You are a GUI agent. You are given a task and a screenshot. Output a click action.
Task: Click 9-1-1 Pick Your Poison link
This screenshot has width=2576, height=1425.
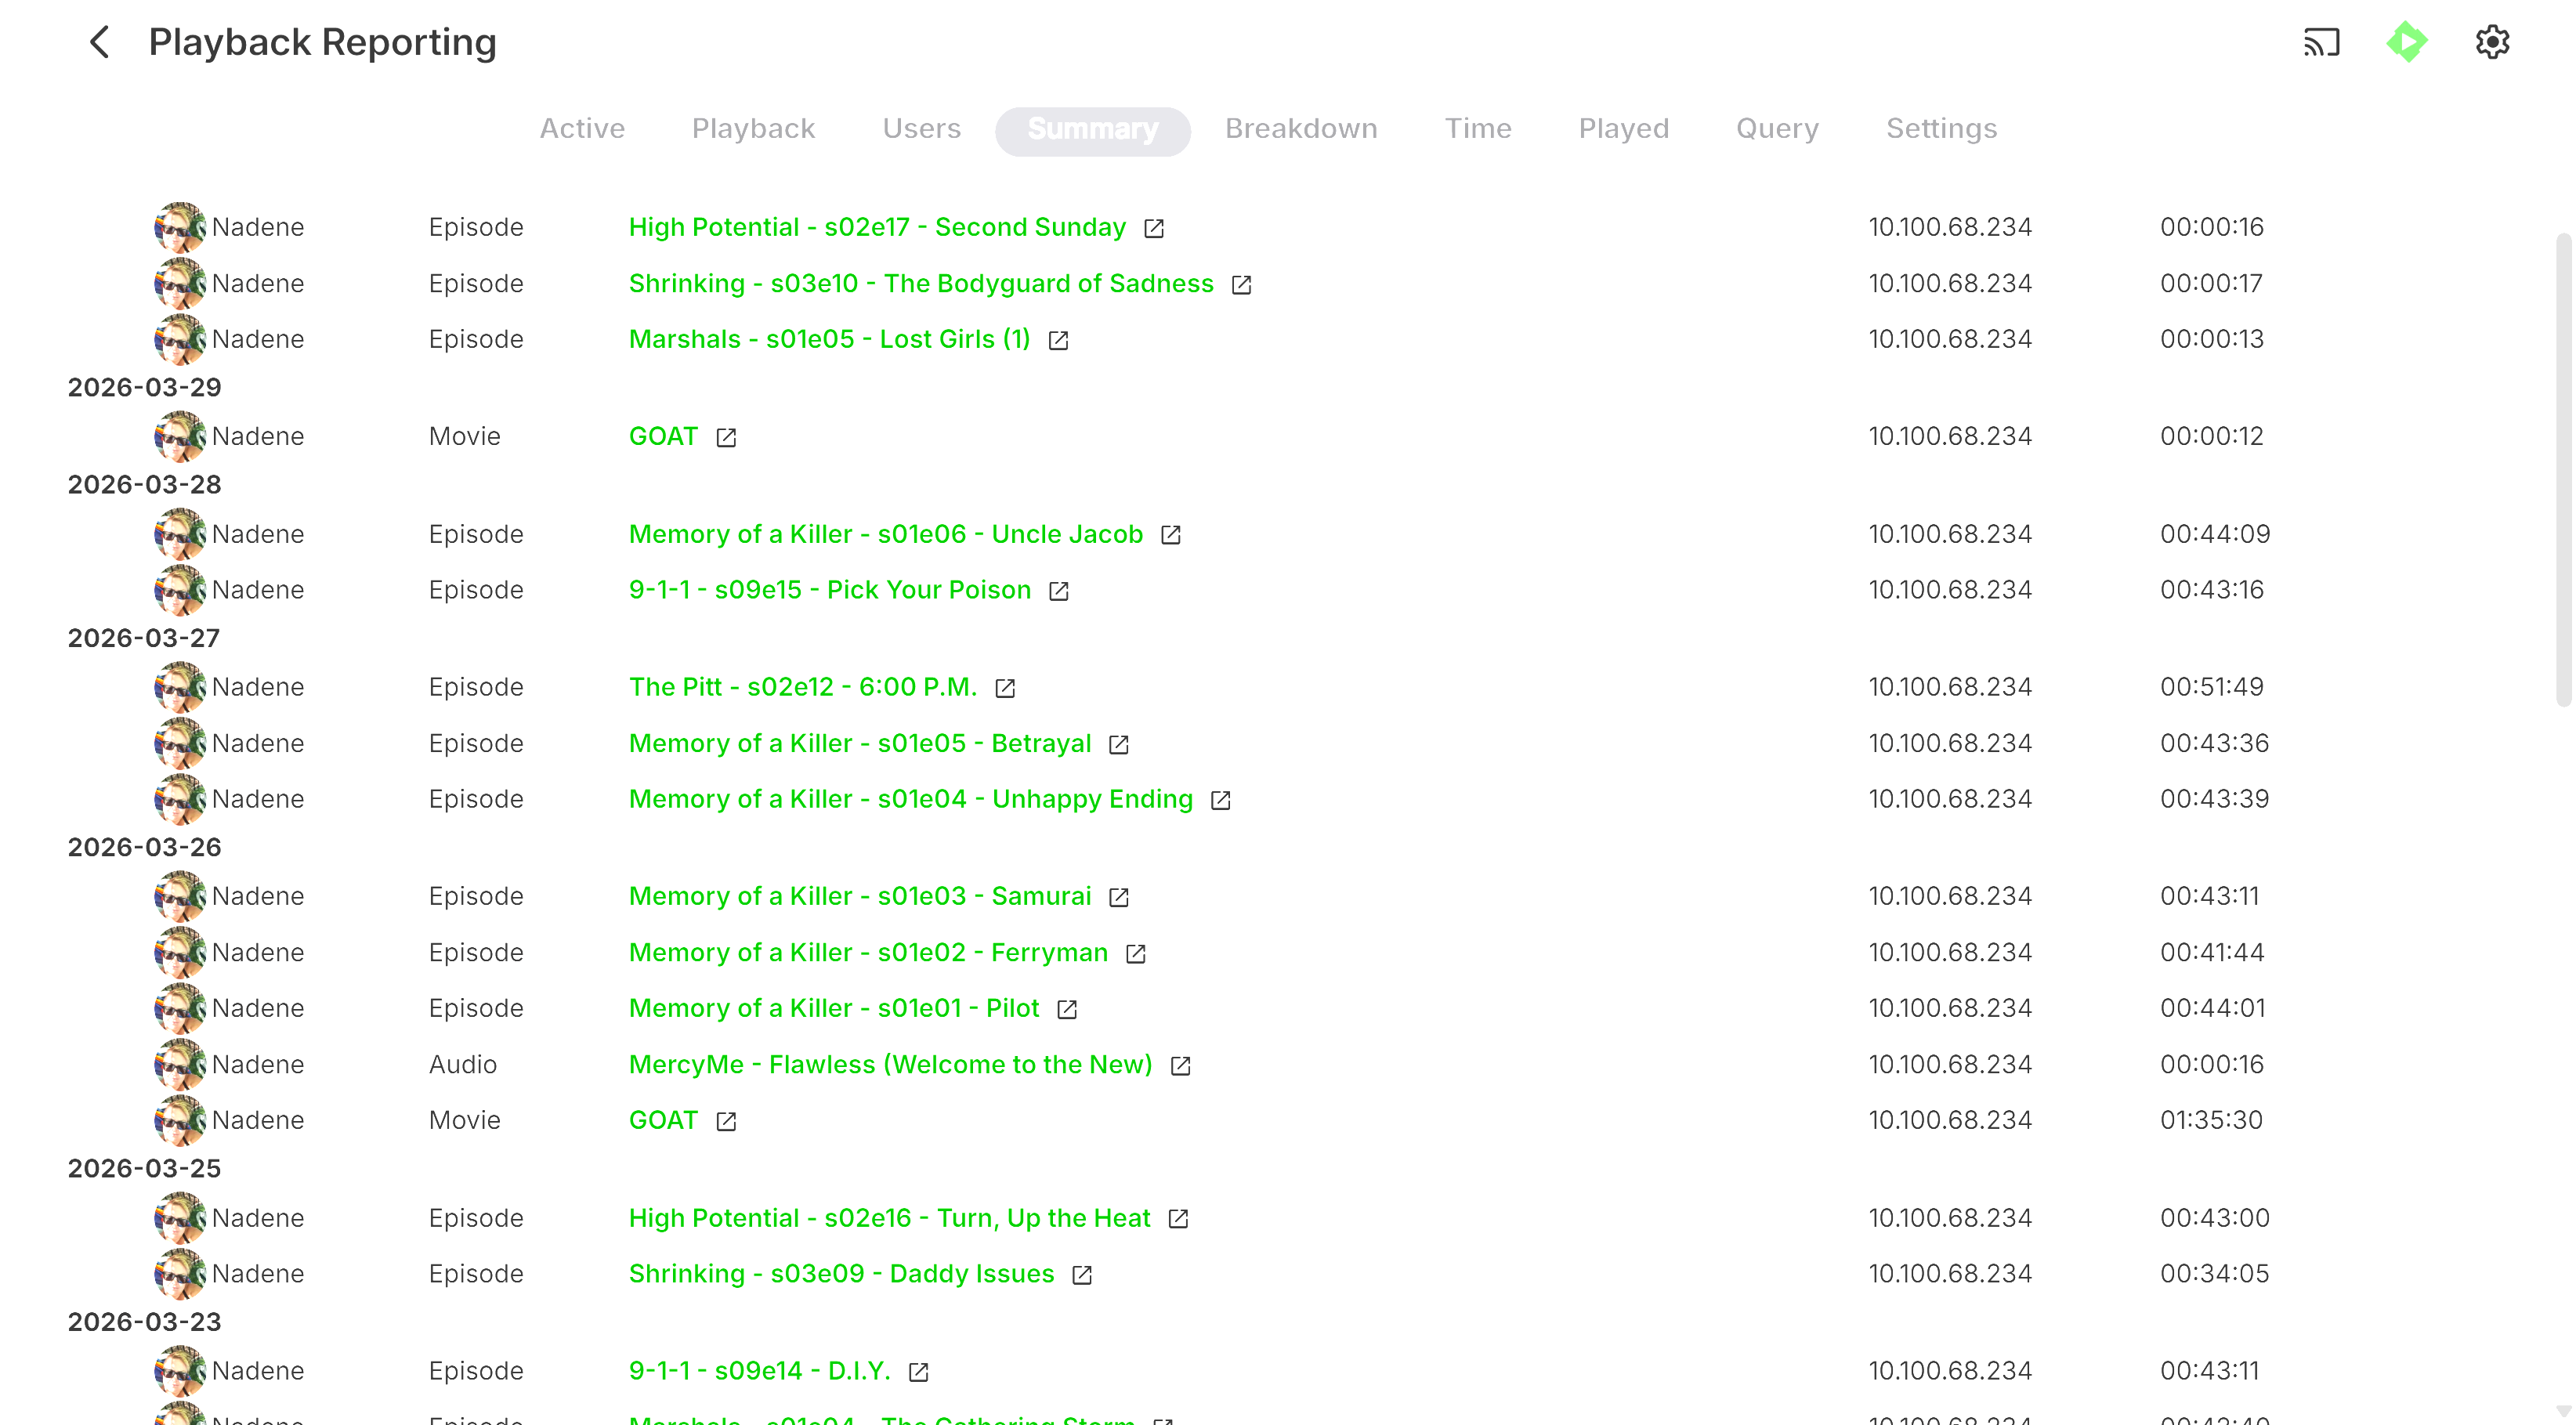click(829, 590)
